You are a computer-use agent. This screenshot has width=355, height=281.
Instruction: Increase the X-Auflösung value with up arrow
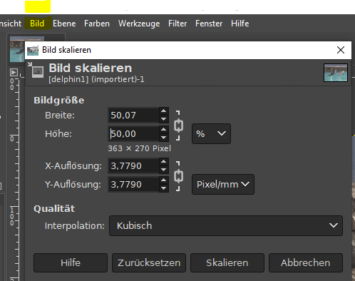(163, 162)
